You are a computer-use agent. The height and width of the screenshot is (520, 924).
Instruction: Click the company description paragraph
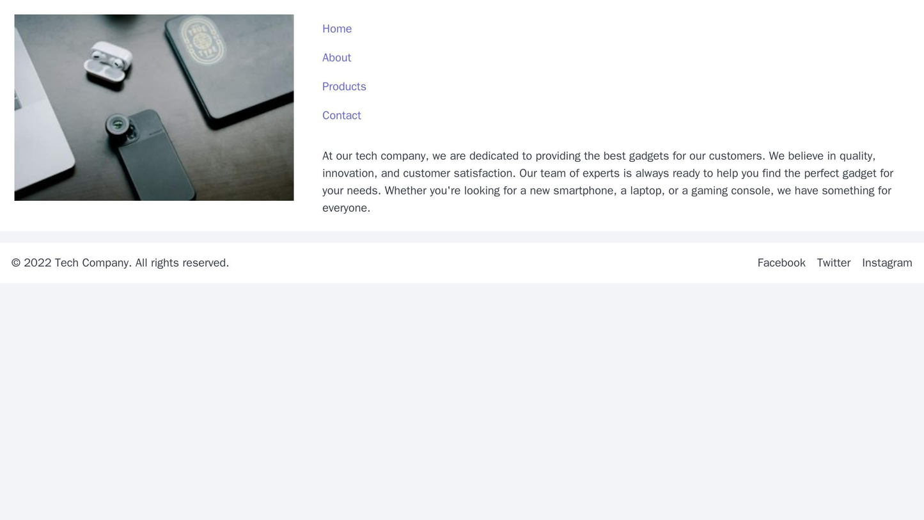pos(609,182)
